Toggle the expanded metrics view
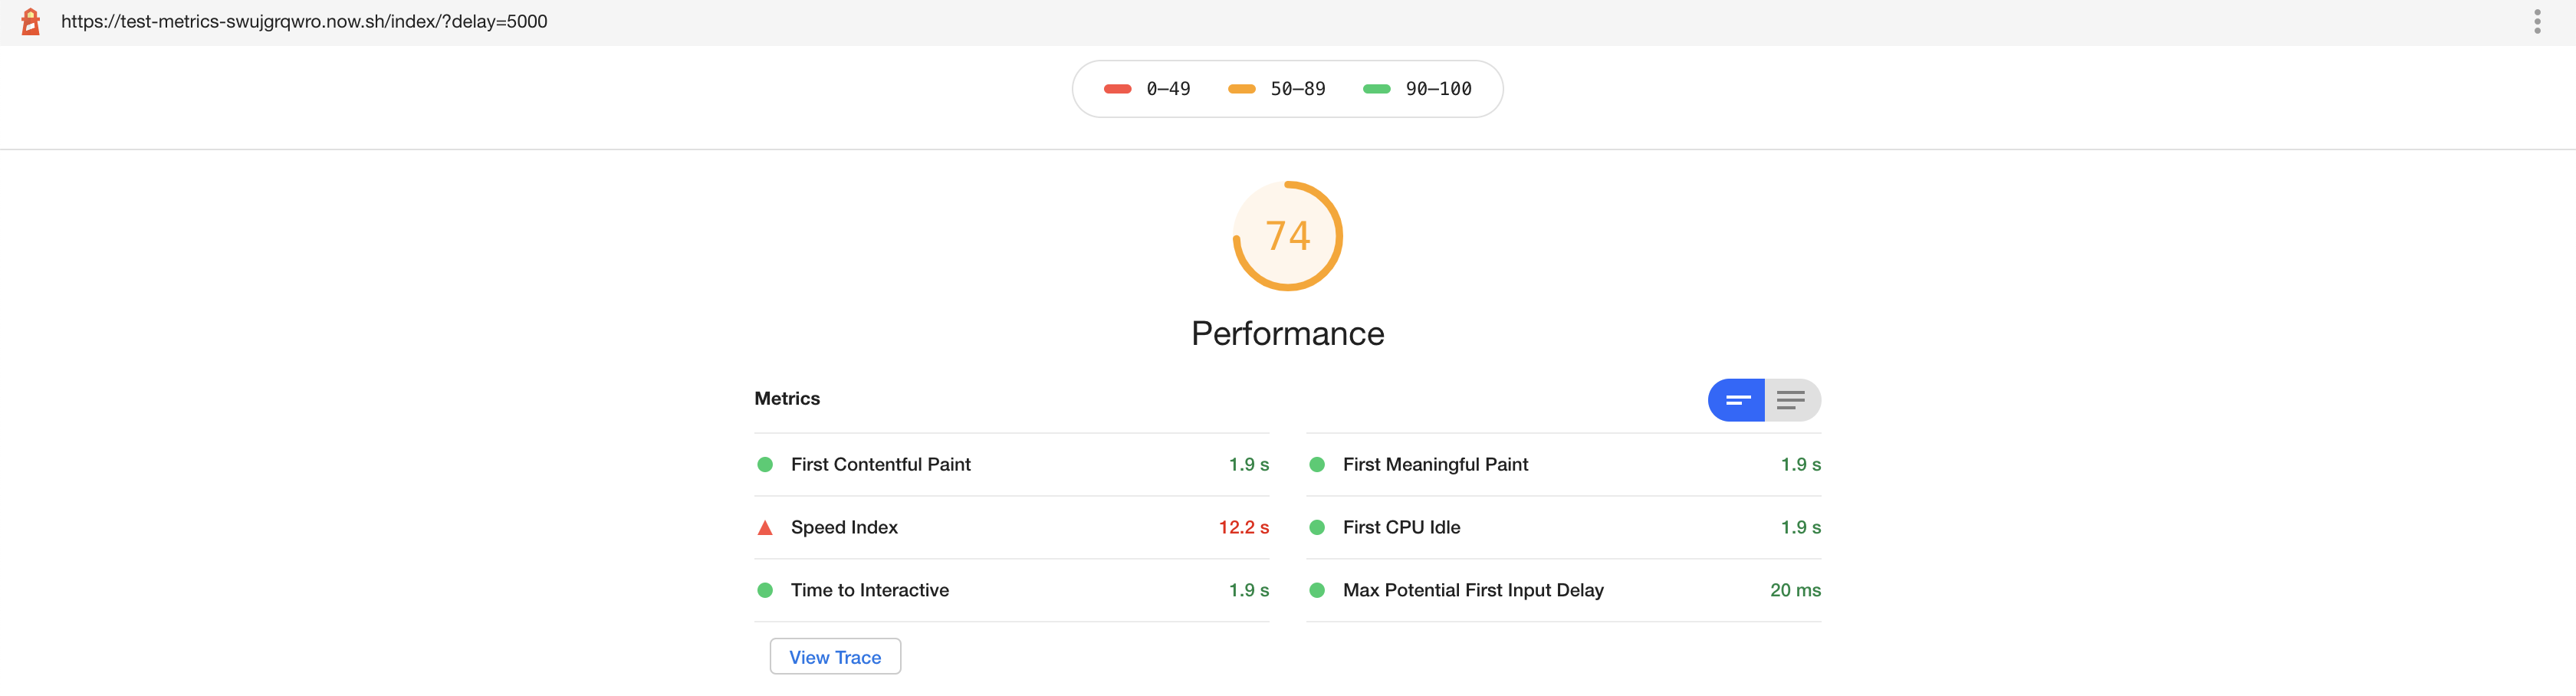This screenshot has width=2576, height=696. pyautogui.click(x=1790, y=400)
